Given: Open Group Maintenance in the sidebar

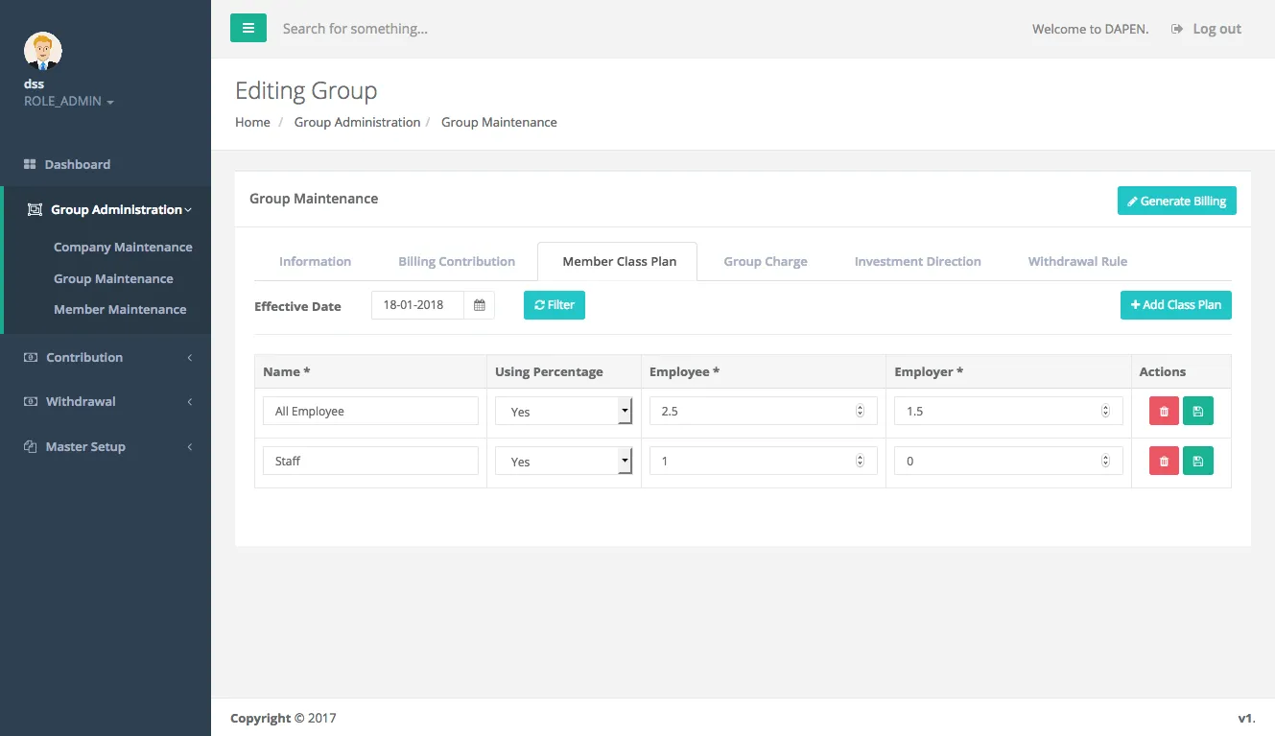Looking at the screenshot, I should [x=113, y=278].
